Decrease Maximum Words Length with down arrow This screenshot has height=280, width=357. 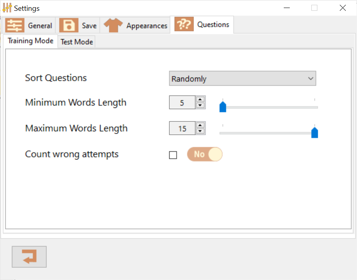click(201, 131)
